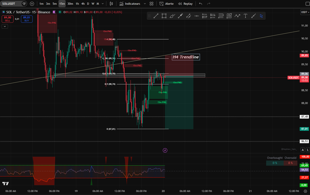Toggle auto scale A button
Image resolution: width=310 pixels, height=195 pixels.
[303, 150]
